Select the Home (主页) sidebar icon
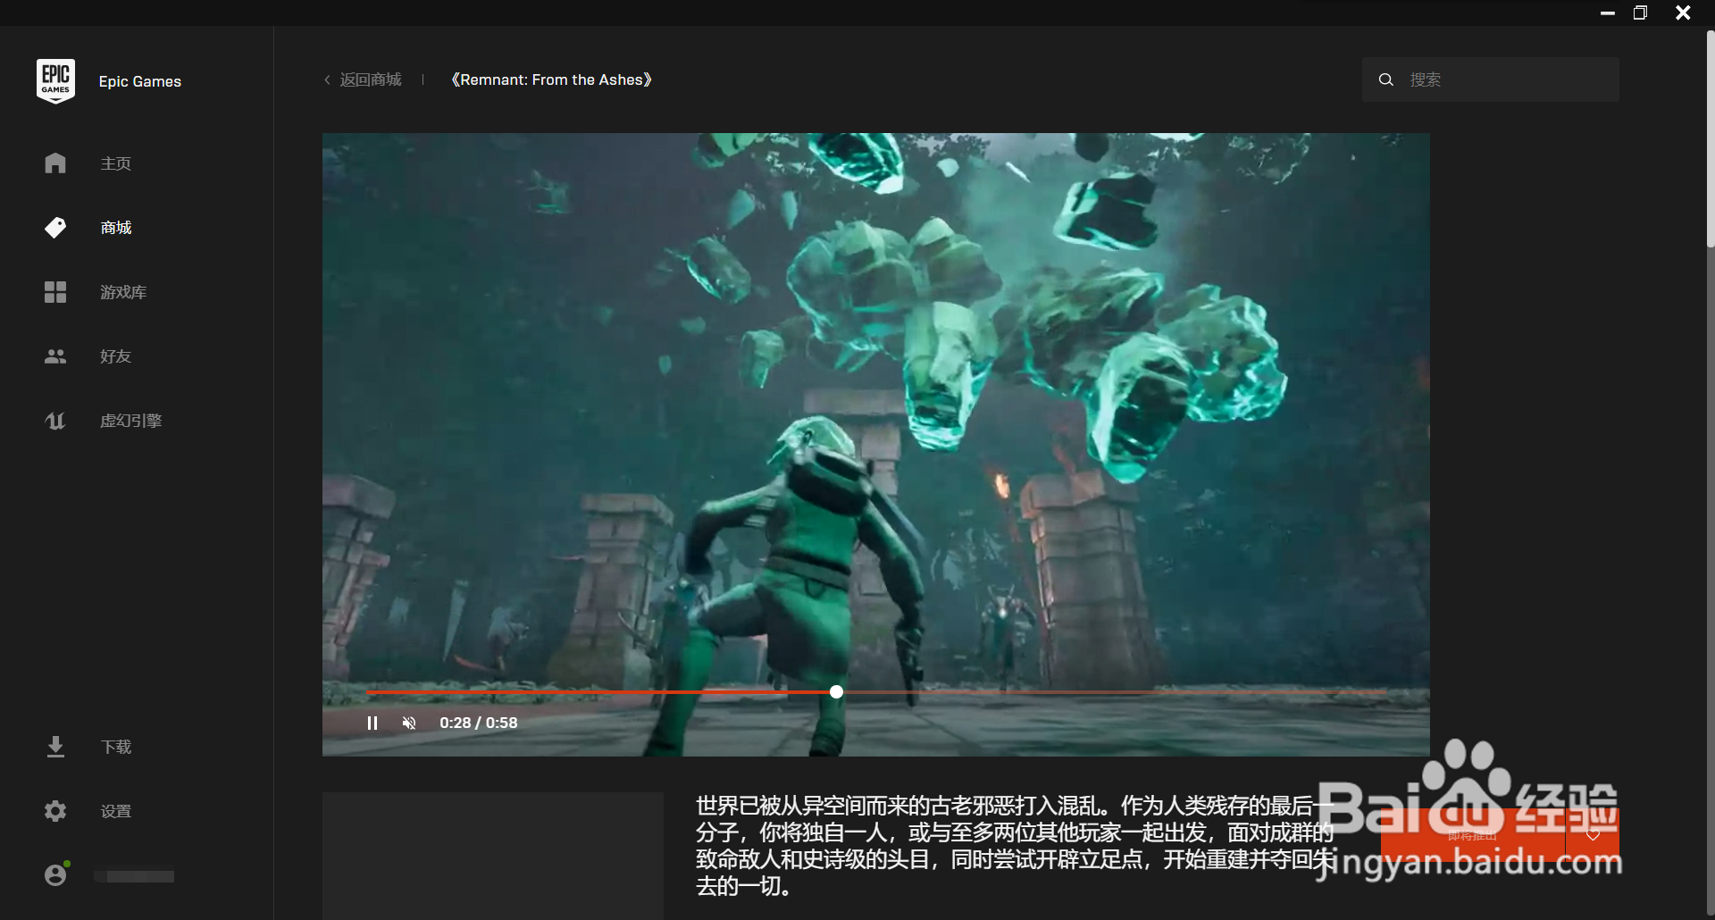This screenshot has width=1715, height=920. 54,163
